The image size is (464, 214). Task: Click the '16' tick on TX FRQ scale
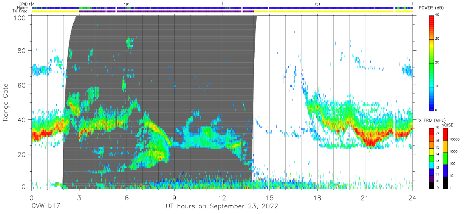[x=437, y=142]
